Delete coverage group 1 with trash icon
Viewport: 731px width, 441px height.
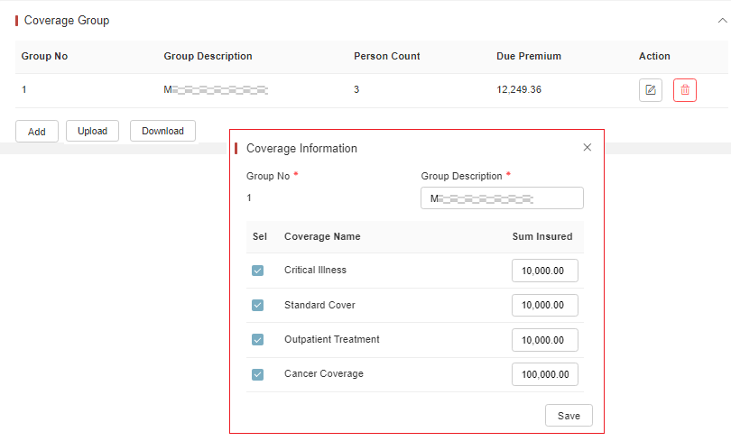point(685,90)
